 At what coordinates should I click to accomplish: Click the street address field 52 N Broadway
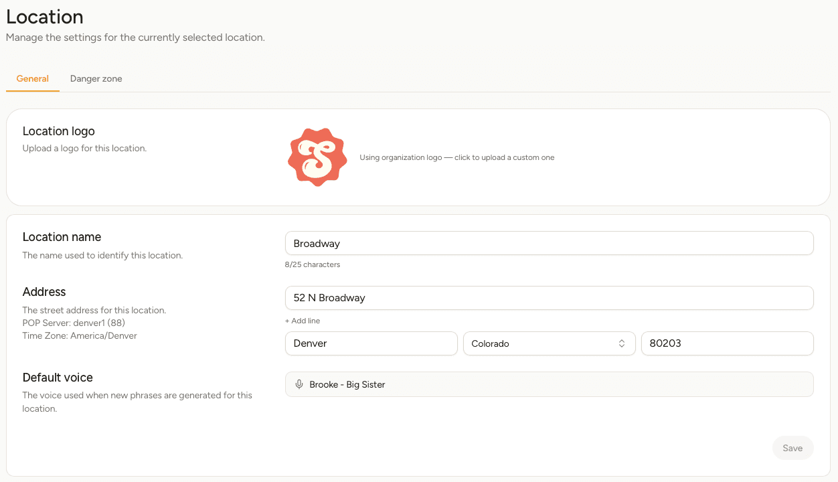[549, 298]
